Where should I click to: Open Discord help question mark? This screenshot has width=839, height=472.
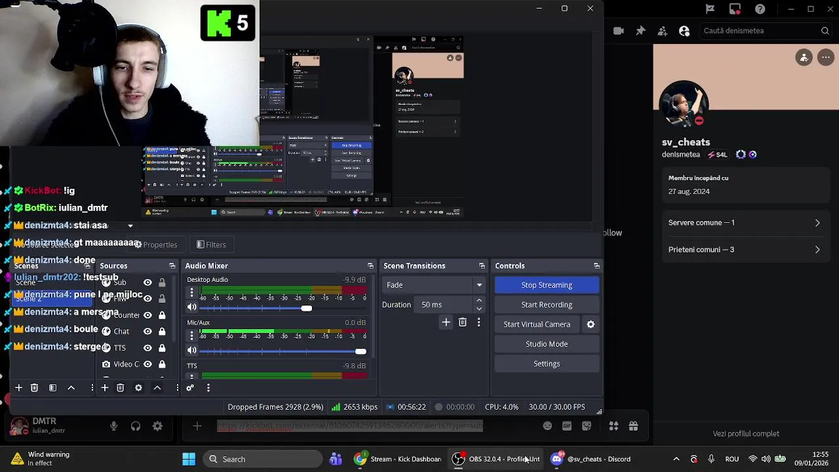click(x=760, y=9)
